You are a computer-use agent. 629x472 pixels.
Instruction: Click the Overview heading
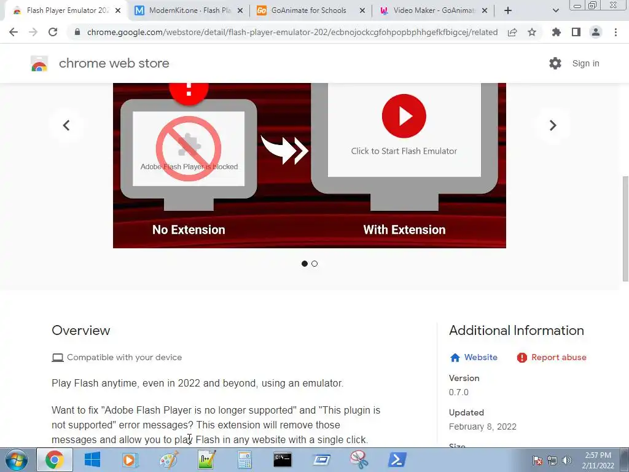[x=80, y=330]
